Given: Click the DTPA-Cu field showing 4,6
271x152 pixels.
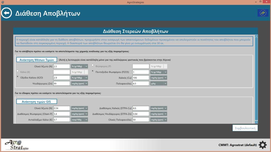Looking at the screenshot, I should (141, 108).
